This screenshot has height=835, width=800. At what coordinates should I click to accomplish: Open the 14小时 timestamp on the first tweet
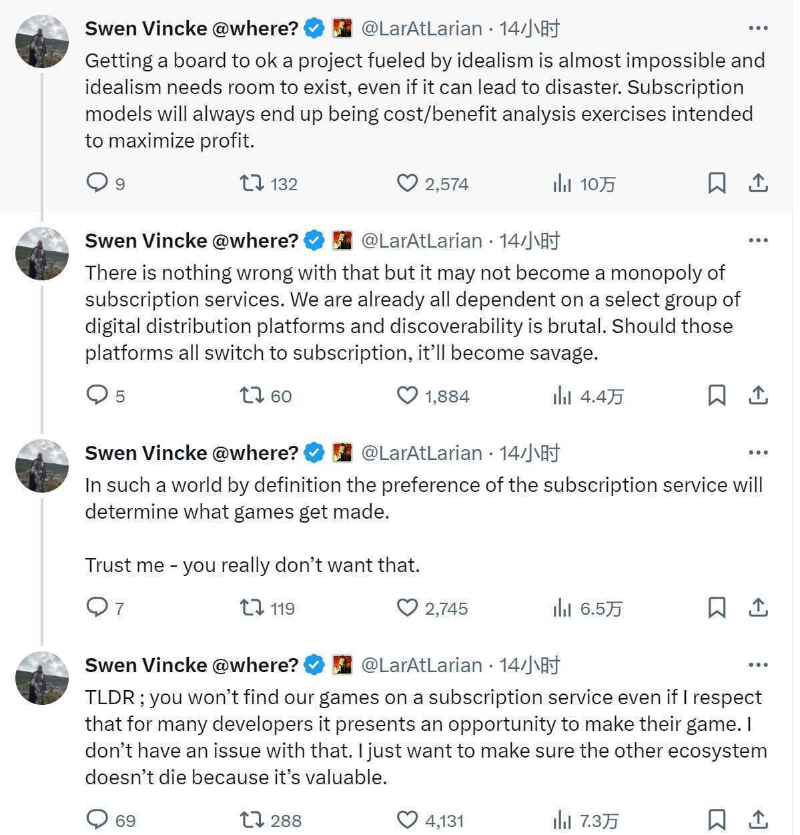(x=529, y=29)
